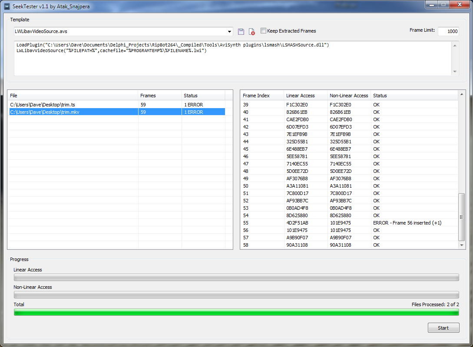Save the template with the floppy disk icon
The width and height of the screenshot is (473, 347).
click(241, 31)
